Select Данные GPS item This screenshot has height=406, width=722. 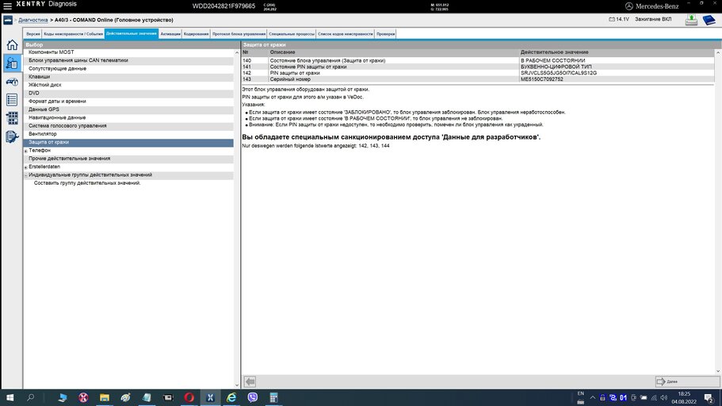coord(128,109)
